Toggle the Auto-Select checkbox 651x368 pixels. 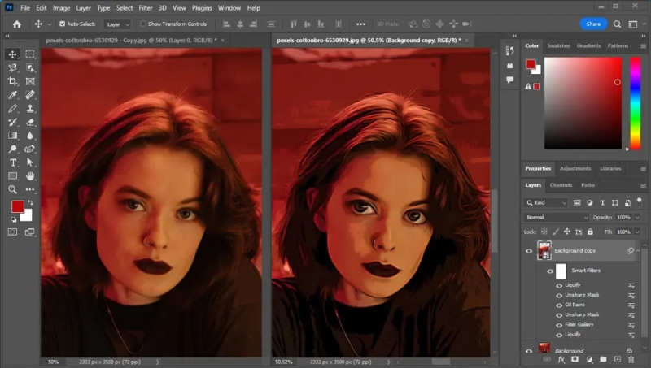63,24
